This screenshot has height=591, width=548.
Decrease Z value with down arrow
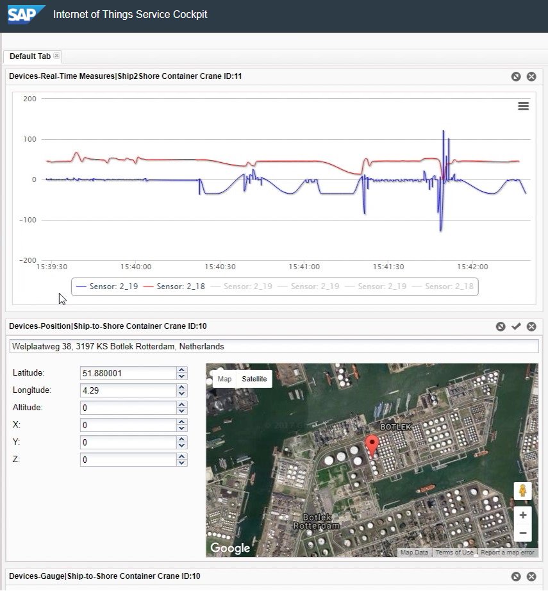[181, 463]
